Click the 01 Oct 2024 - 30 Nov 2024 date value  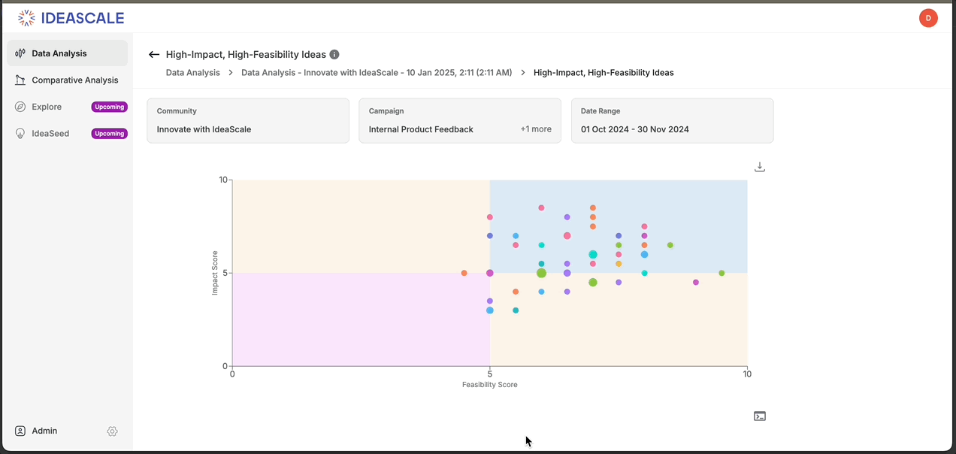[635, 129]
